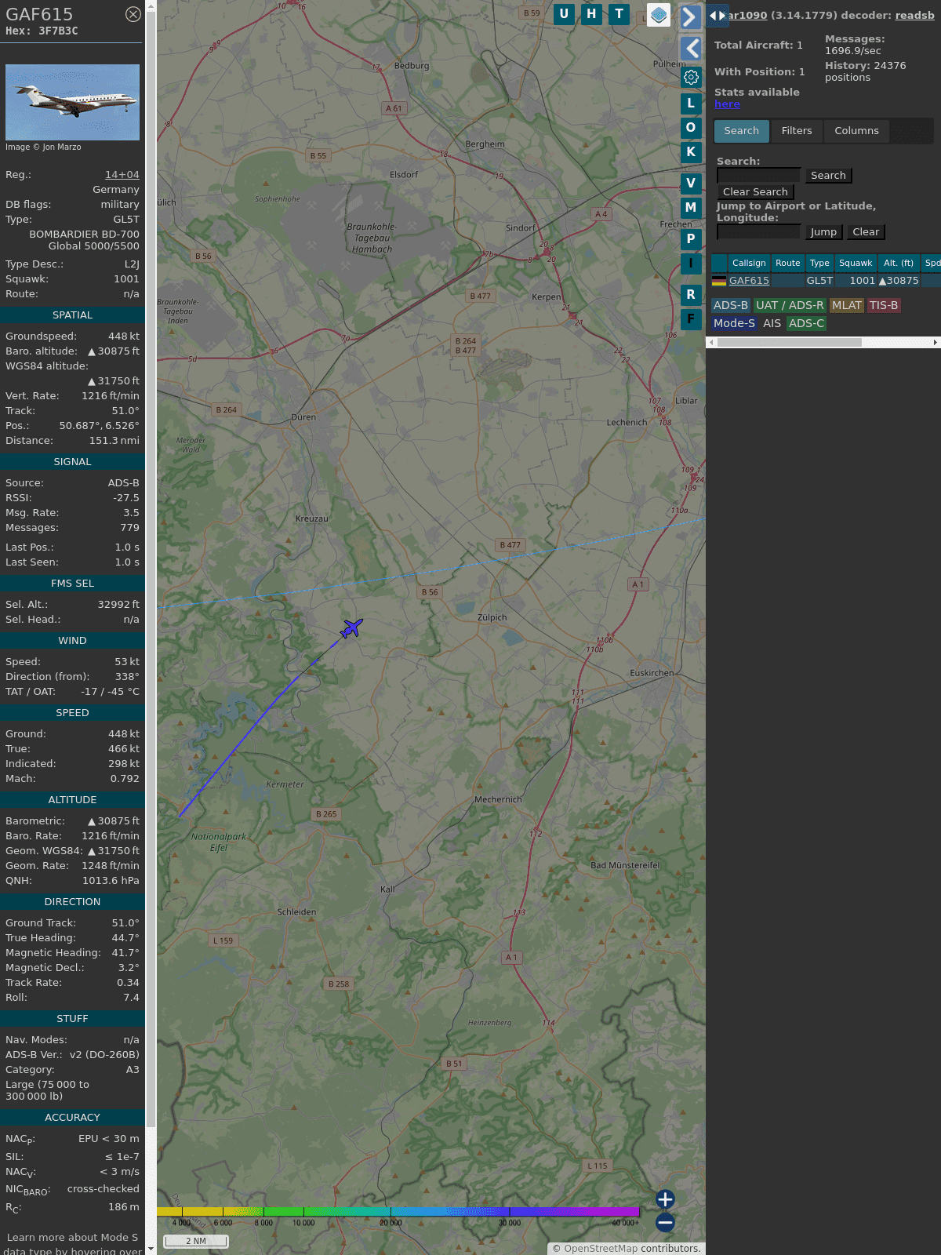Viewport: 941px width, 1255px height.
Task: Click the sidebar width toggle arrows
Action: point(718,16)
